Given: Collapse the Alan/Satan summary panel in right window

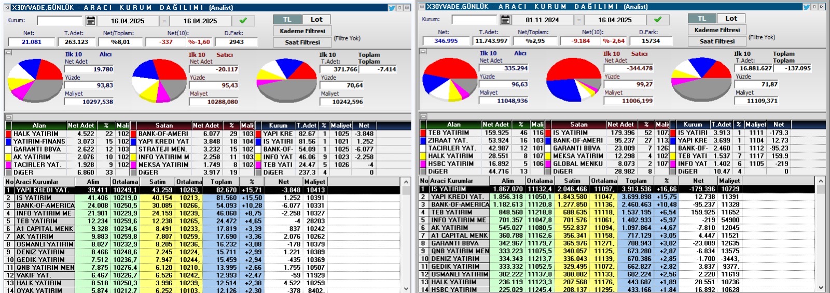Looking at the screenshot, I should 423,116.
